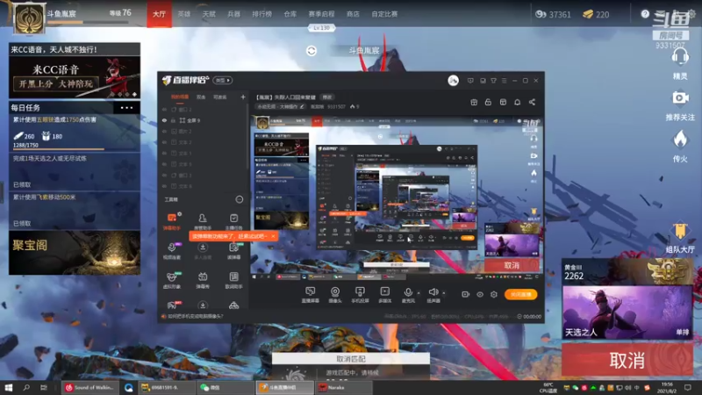Open the 仓库 inventory tab
The width and height of the screenshot is (702, 395).
[290, 14]
